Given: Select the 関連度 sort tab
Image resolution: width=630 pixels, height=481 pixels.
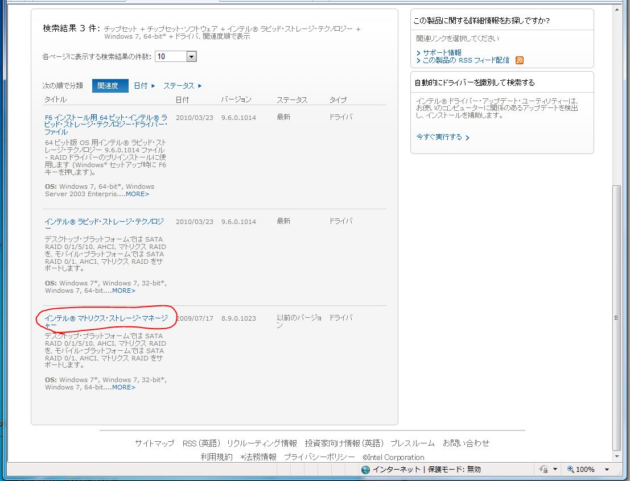Looking at the screenshot, I should pos(110,85).
